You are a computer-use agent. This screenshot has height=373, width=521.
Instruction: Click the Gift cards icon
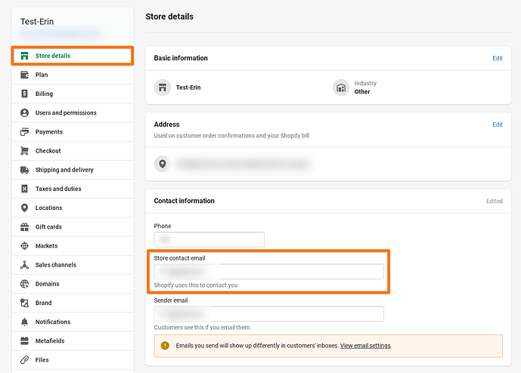25,227
